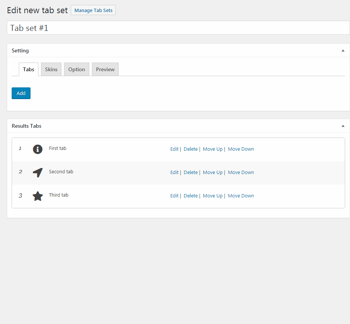Click the star icon of Third tab
This screenshot has height=324, width=350.
[x=38, y=196]
